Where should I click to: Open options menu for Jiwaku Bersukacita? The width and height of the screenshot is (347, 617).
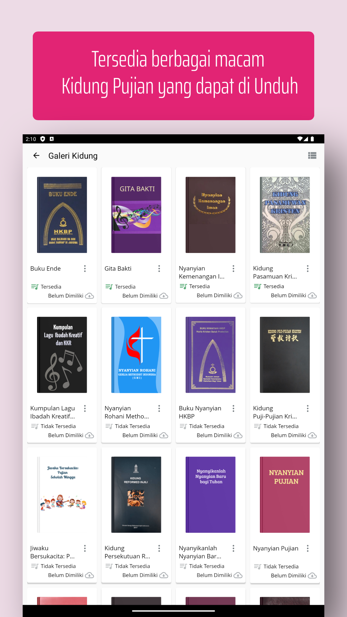[85, 548]
